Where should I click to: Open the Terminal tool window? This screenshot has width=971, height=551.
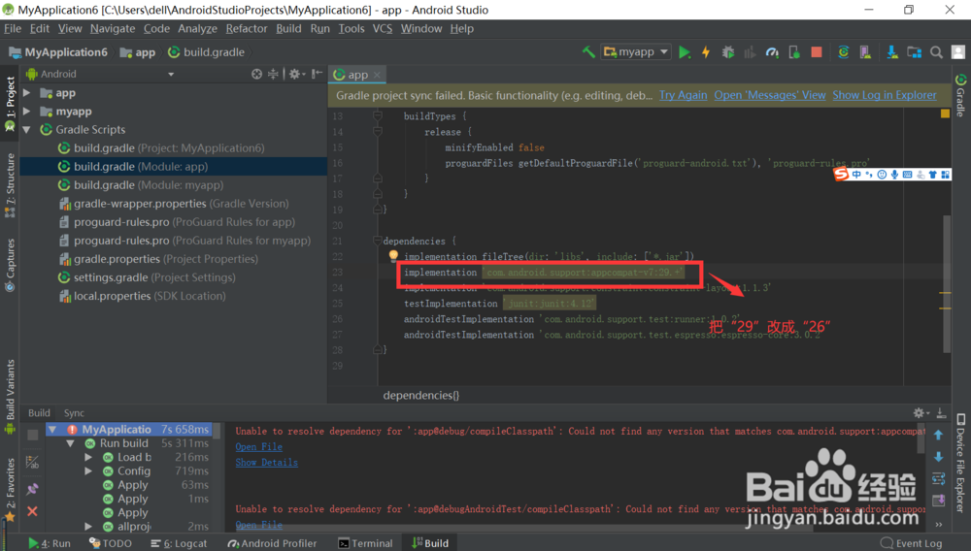(365, 543)
